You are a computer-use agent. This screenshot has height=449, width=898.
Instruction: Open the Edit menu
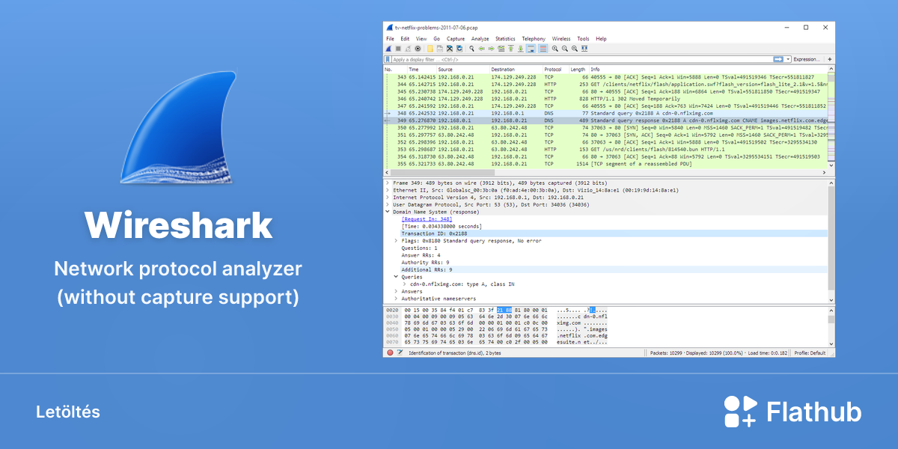(x=405, y=39)
